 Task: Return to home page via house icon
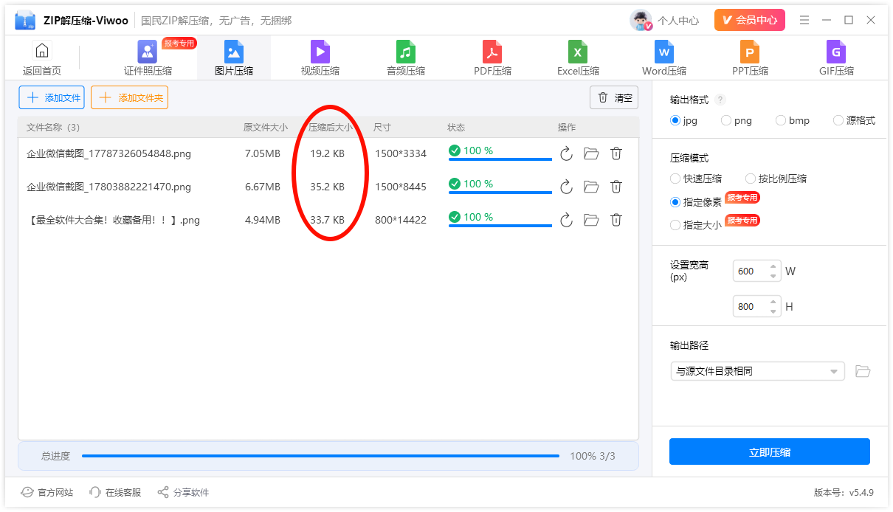(x=42, y=58)
